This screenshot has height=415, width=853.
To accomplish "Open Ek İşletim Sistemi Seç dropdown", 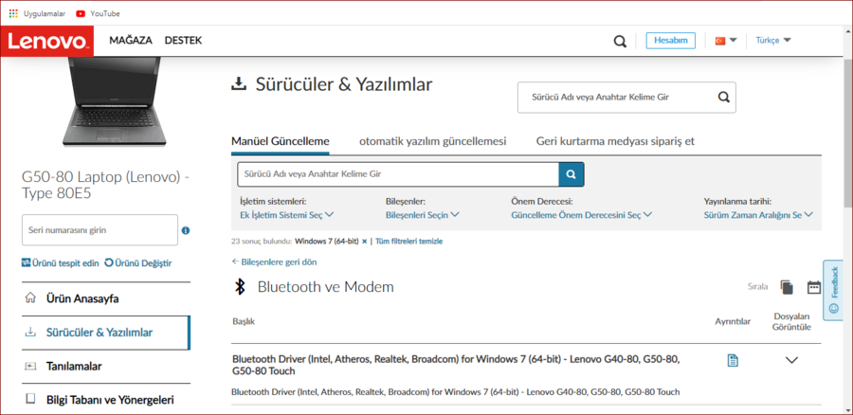I will 286,215.
